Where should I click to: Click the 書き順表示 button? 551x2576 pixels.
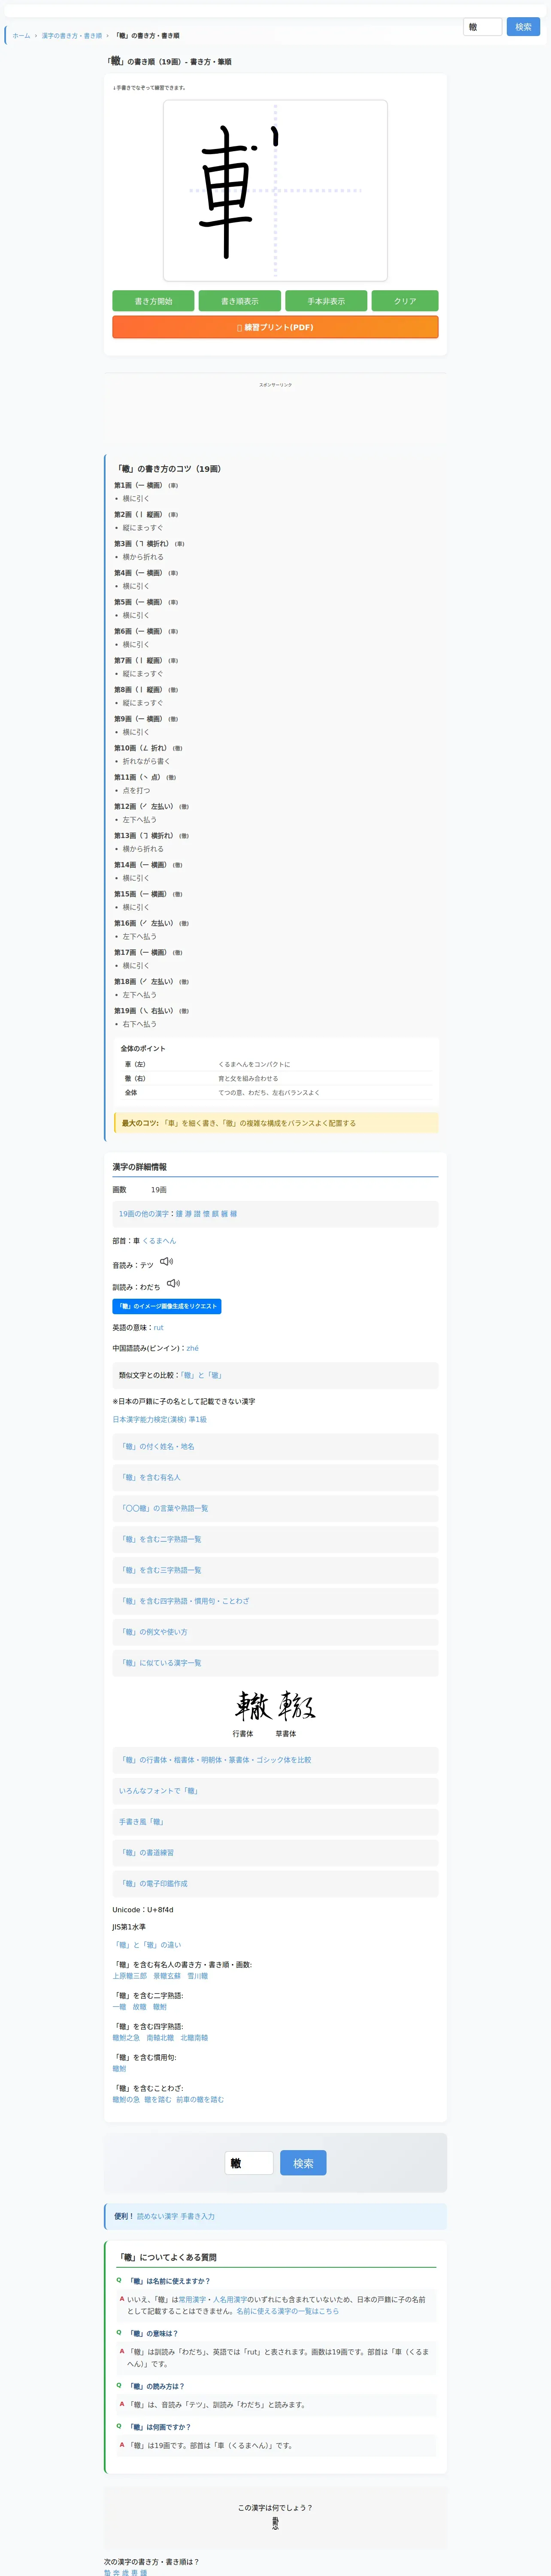pyautogui.click(x=240, y=301)
